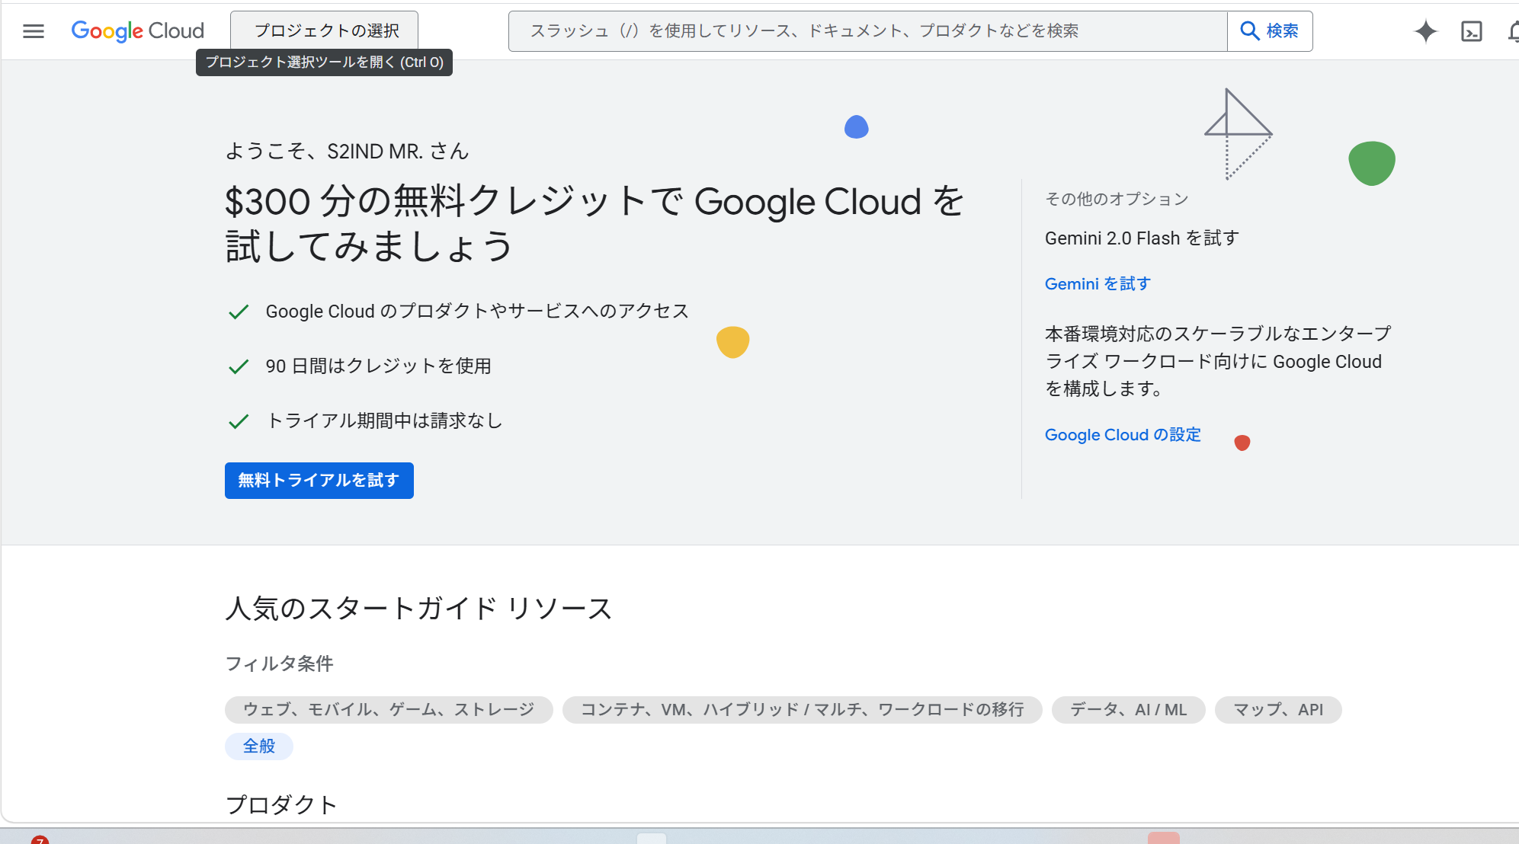Activate Cloud Shell terminal icon
1519x844 pixels.
1472,31
